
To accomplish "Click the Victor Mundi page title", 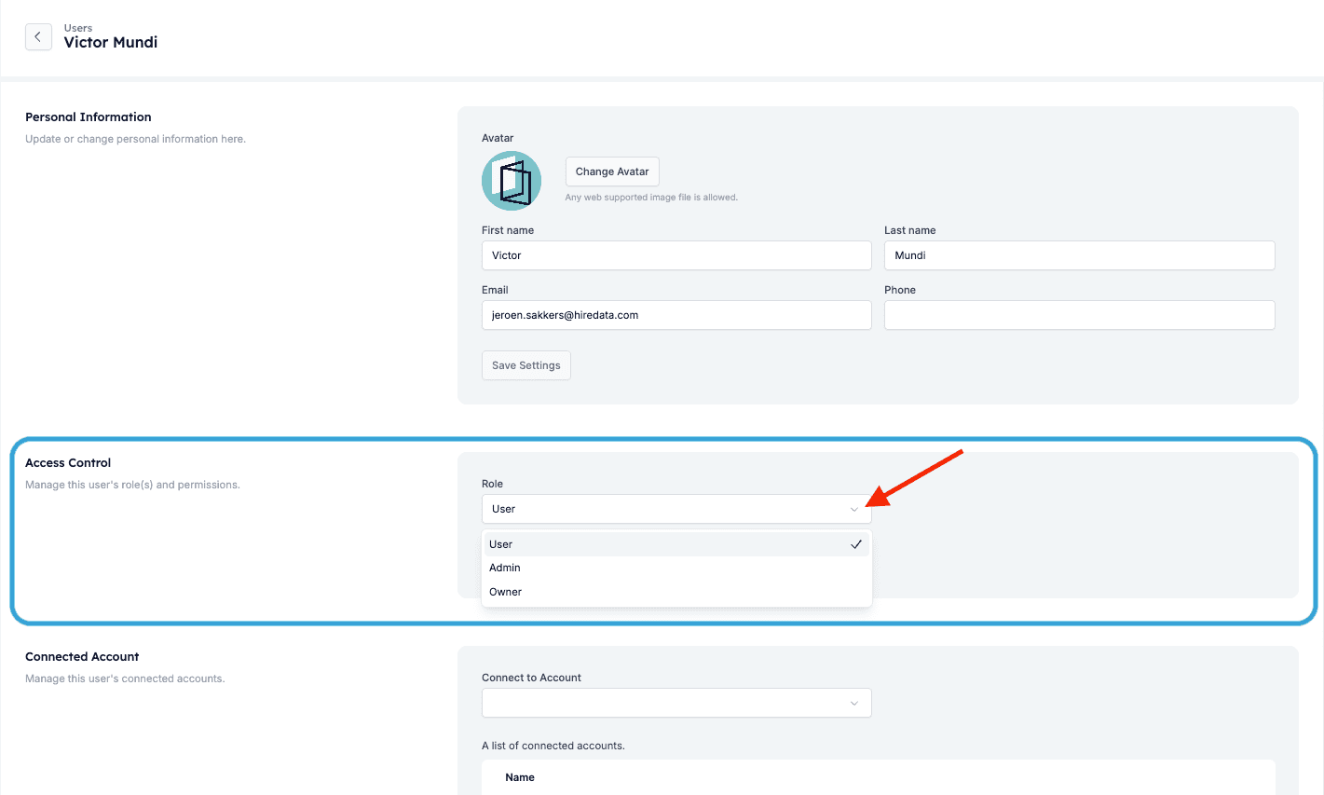I will coord(111,42).
